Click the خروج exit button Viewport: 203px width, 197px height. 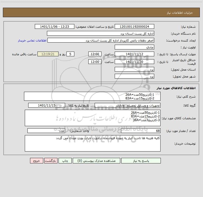36,161
